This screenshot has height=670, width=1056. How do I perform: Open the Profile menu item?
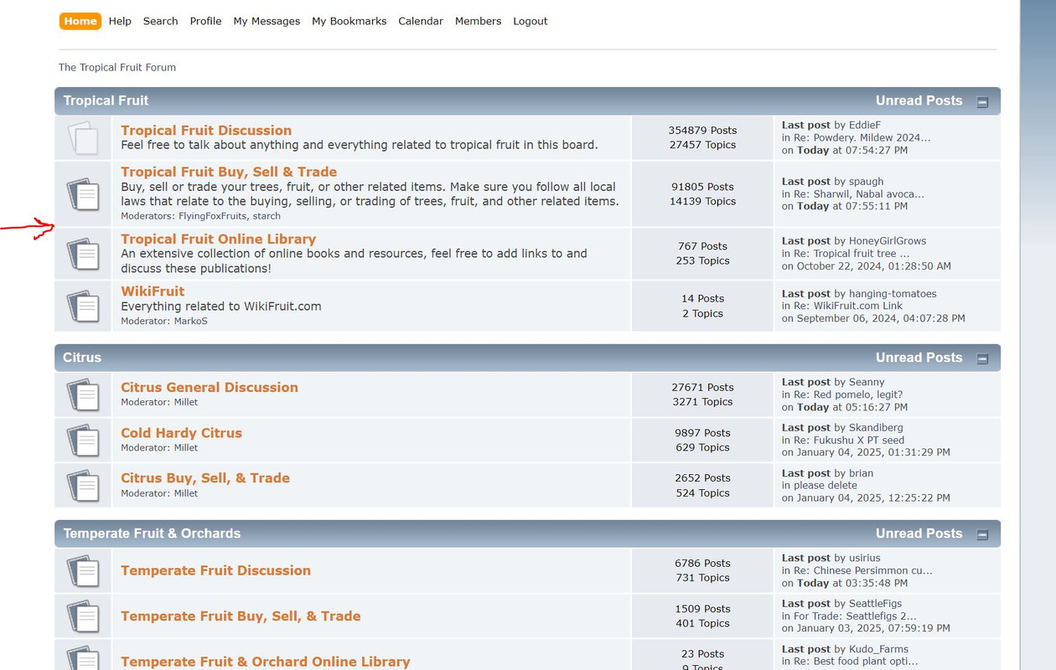pos(205,21)
